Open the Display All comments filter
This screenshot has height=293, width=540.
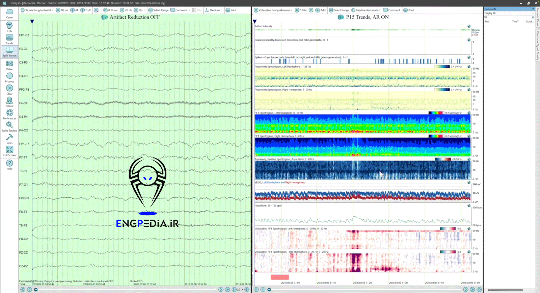point(509,13)
